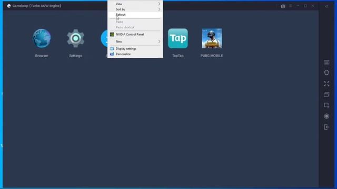The height and width of the screenshot is (189, 337).
Task: Select Personalize in context menu
Action: coord(135,54)
